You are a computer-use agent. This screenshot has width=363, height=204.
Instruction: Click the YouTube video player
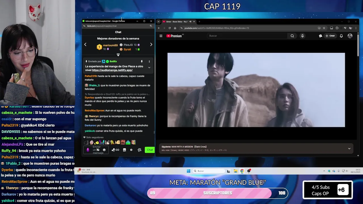[x=256, y=90]
